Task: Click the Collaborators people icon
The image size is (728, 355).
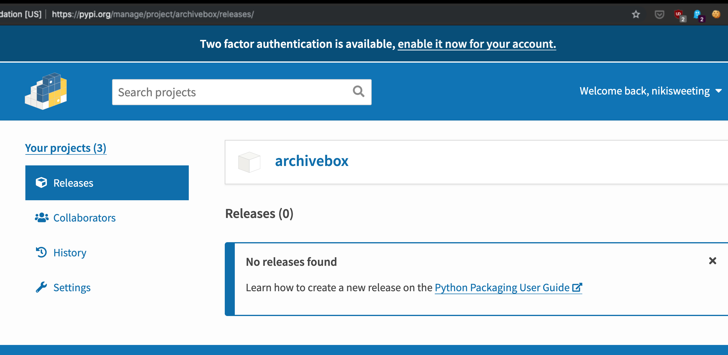Action: click(42, 218)
